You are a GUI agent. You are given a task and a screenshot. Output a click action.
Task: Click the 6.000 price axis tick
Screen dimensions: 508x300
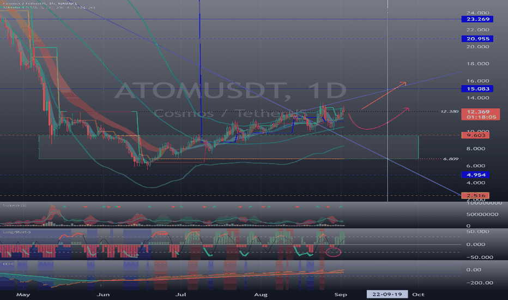[476, 166]
